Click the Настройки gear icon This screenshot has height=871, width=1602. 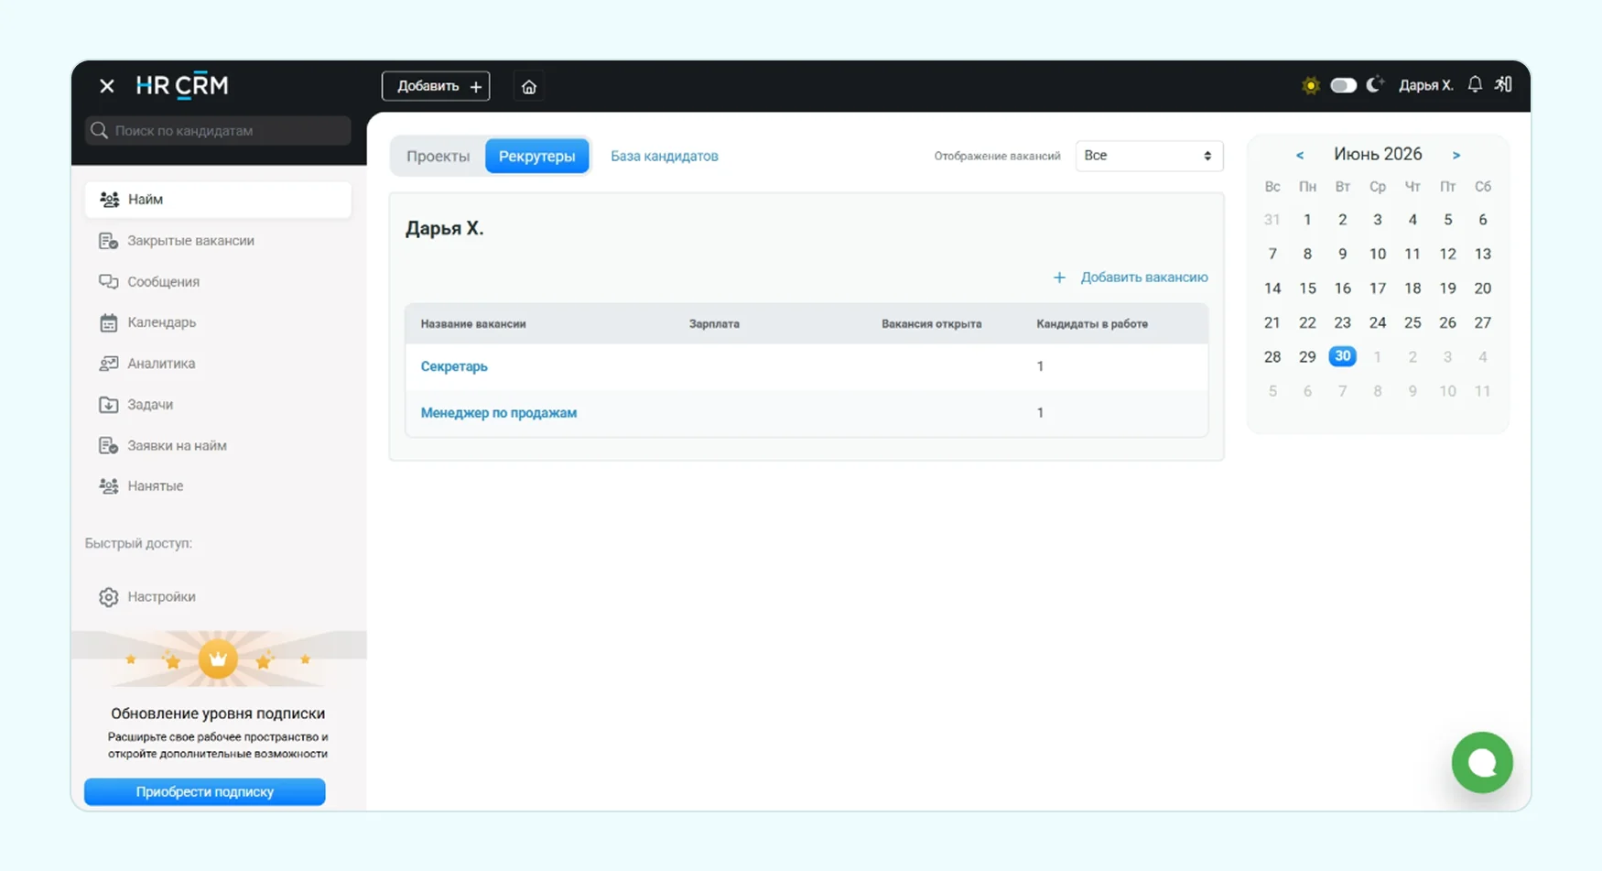pyautogui.click(x=108, y=597)
